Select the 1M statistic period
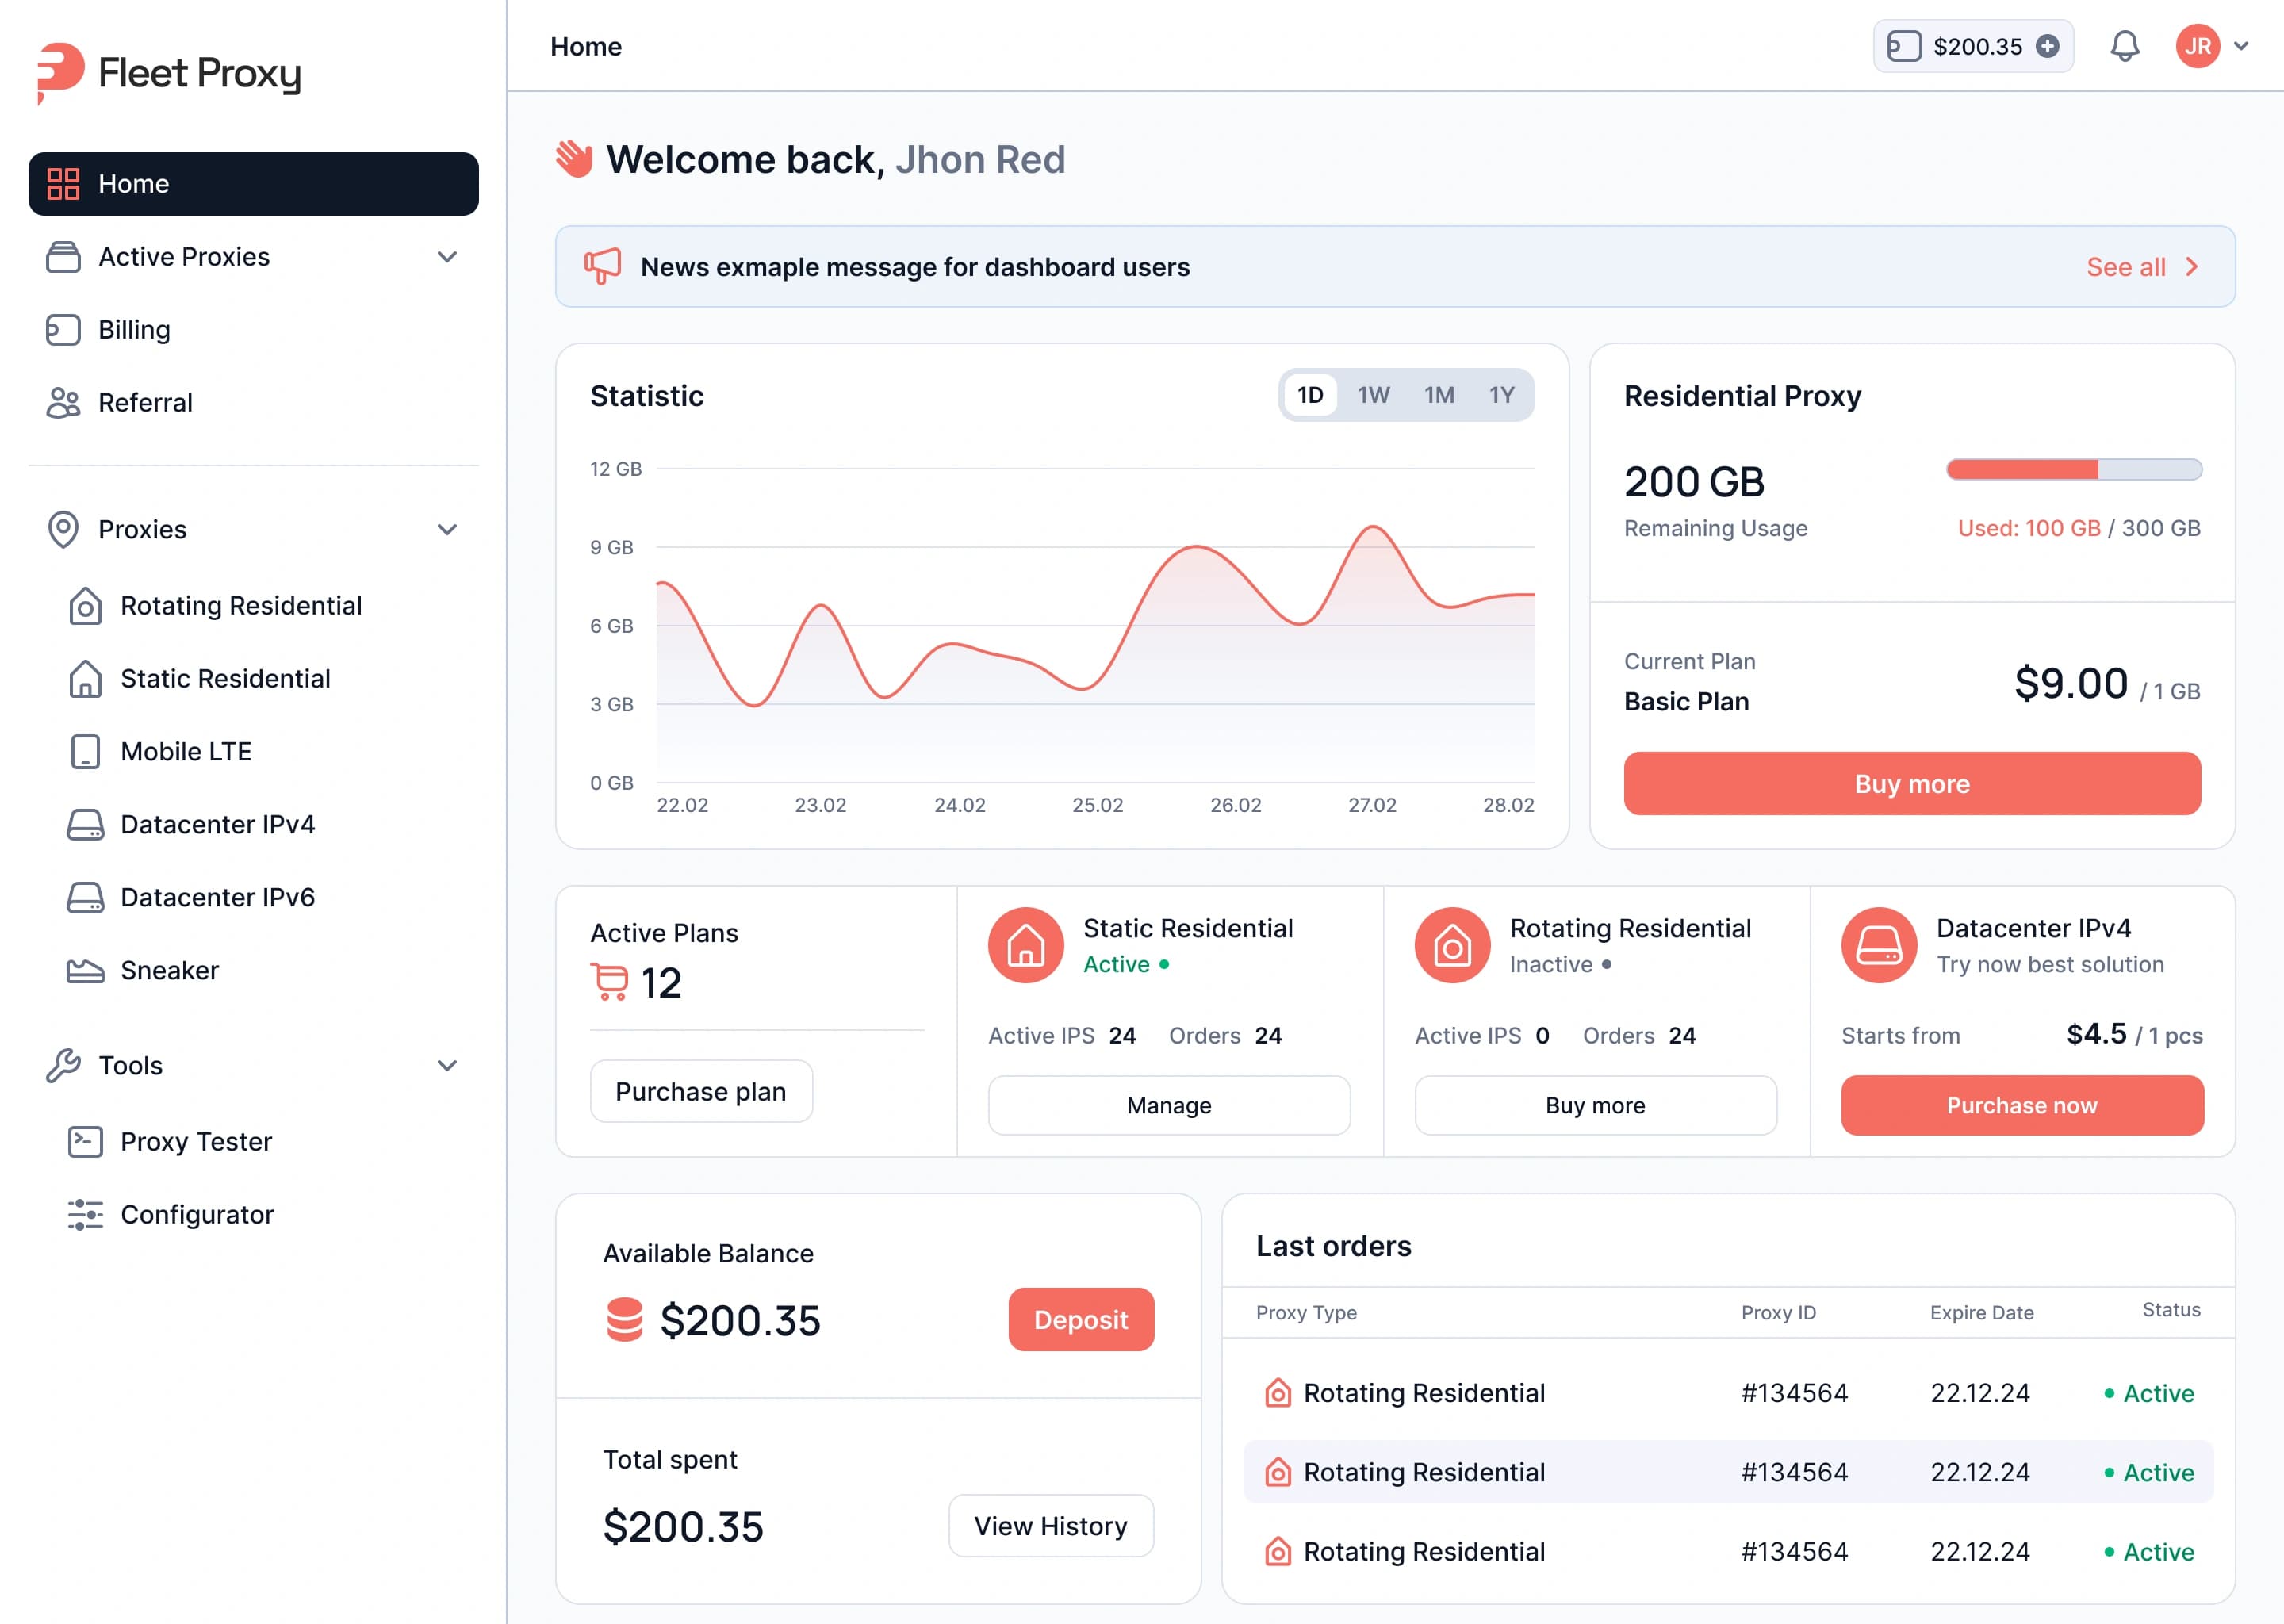This screenshot has width=2284, height=1624. coord(1439,395)
